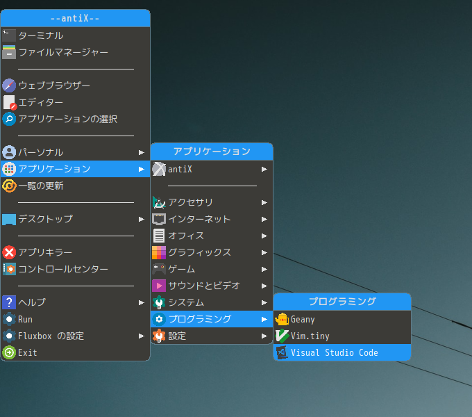
Task: Click the システム wrench gear icon
Action: pos(159,302)
